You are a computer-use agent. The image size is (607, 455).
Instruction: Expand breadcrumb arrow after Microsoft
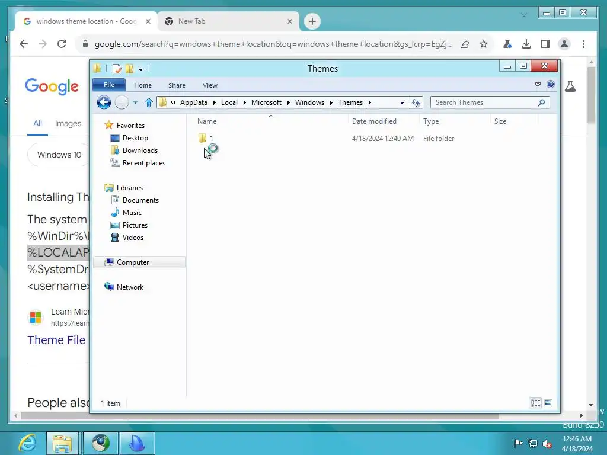click(x=289, y=102)
